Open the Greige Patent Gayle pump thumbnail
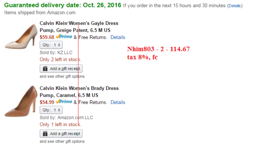 click(21, 35)
